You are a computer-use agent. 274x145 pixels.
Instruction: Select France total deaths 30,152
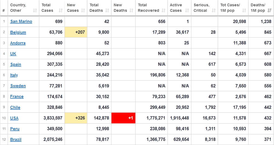pyautogui.click(x=103, y=96)
